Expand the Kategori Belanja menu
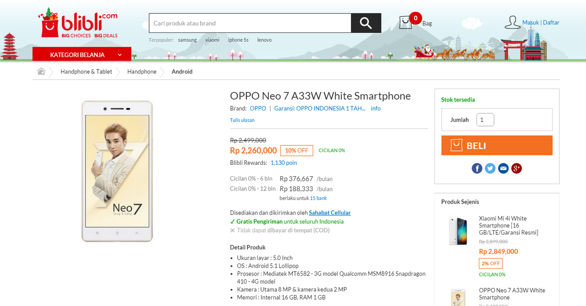This screenshot has height=306, width=586. tap(82, 54)
